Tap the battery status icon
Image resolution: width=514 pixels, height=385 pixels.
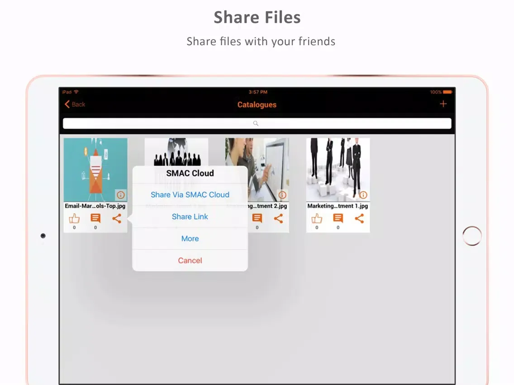tap(447, 92)
